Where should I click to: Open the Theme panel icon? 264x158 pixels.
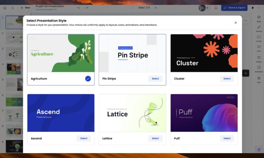click(x=259, y=28)
